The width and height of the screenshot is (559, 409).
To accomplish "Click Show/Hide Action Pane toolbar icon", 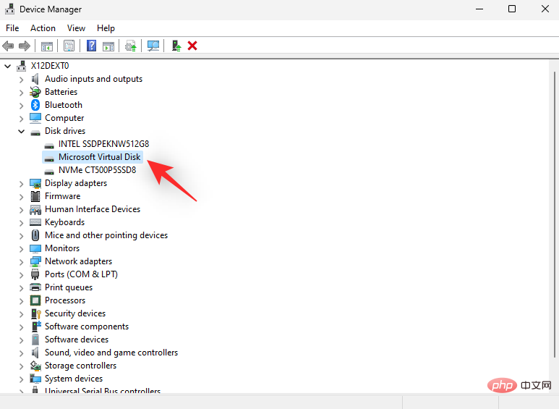I will coord(108,46).
